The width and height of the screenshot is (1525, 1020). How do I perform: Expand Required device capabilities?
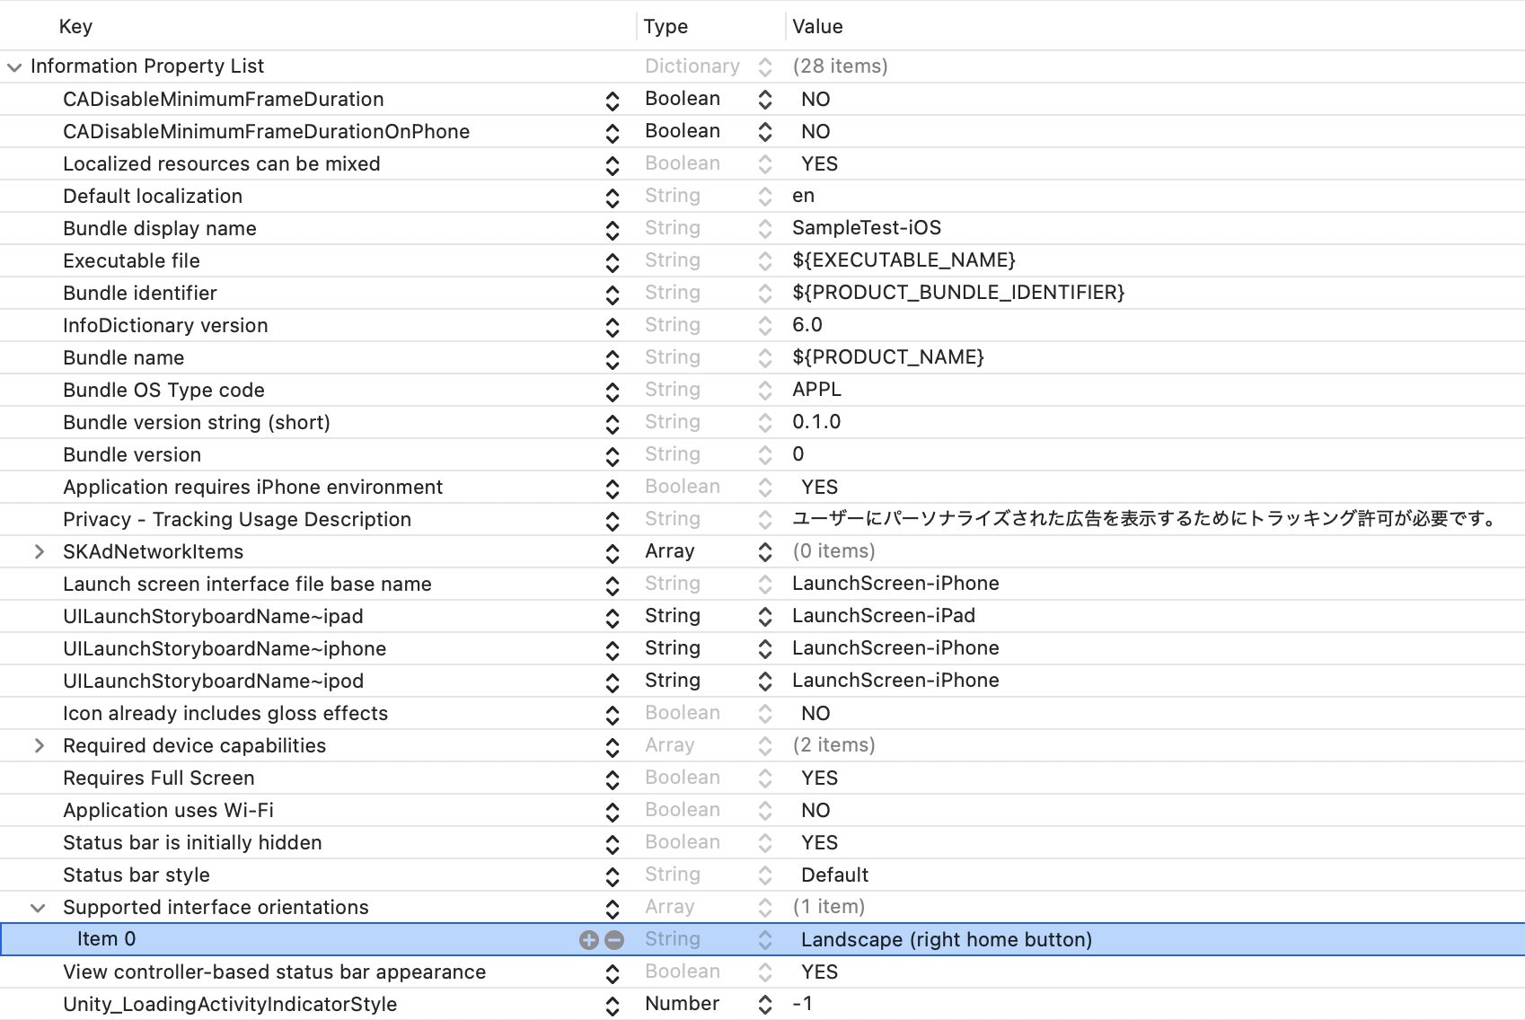coord(39,745)
